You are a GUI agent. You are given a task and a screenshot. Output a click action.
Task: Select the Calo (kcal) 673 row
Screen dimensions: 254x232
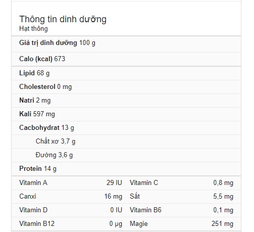pyautogui.click(x=126, y=59)
